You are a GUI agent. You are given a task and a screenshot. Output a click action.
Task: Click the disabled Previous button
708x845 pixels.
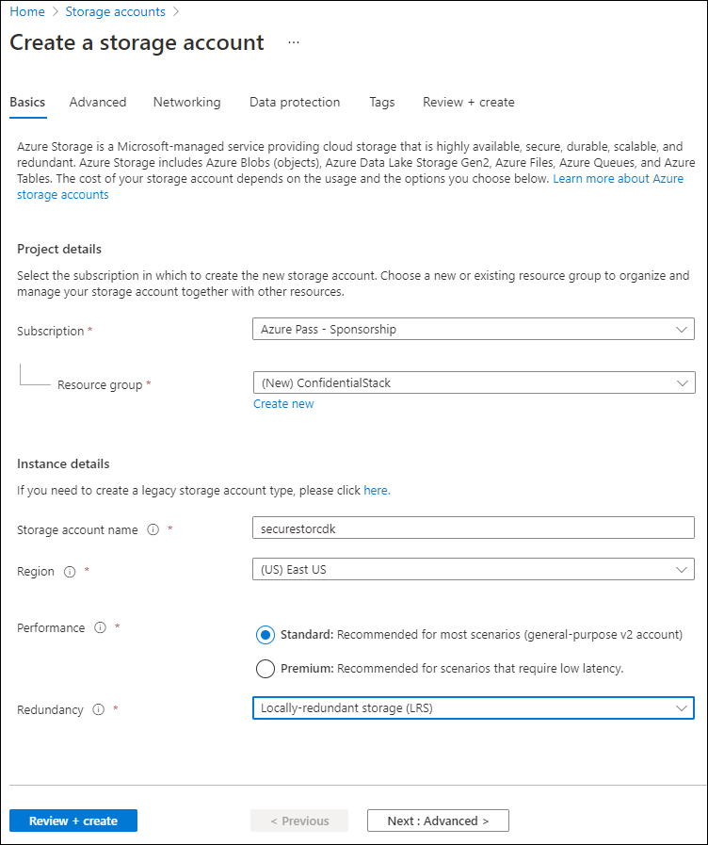(x=299, y=821)
